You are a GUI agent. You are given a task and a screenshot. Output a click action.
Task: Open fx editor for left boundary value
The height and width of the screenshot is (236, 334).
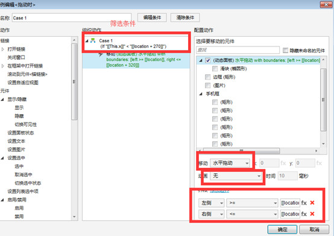pos(304,203)
